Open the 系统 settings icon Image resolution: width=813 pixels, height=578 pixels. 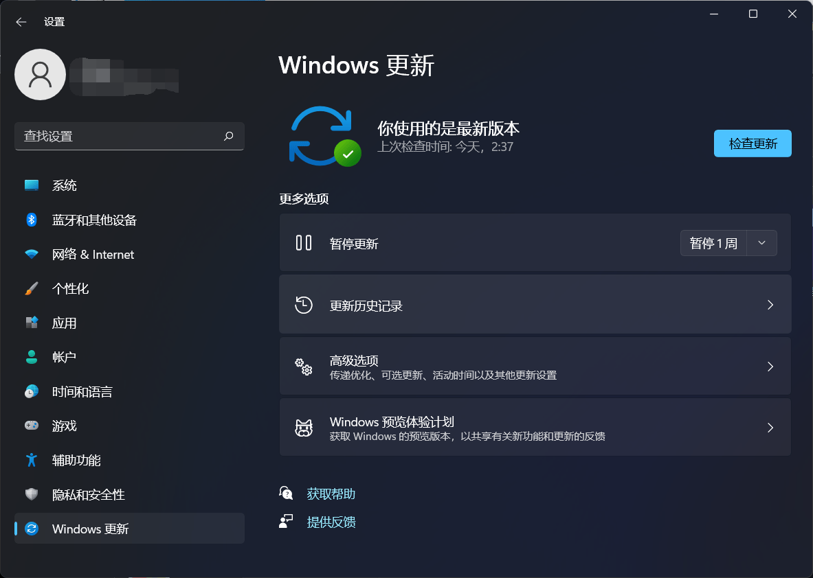pyautogui.click(x=31, y=185)
